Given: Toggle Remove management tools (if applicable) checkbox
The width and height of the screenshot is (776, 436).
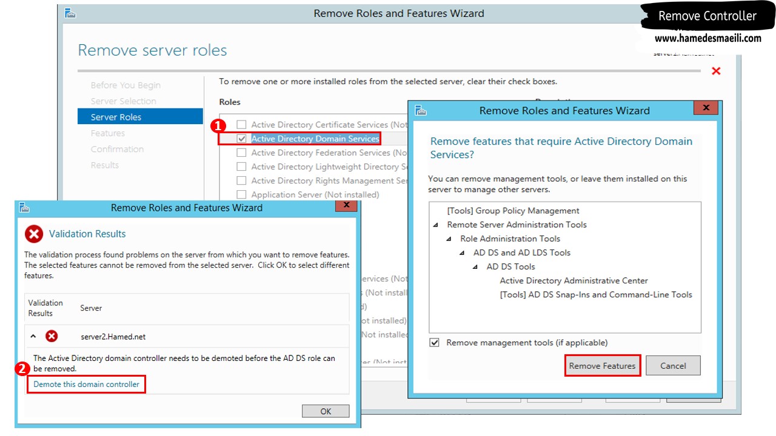Looking at the screenshot, I should [x=434, y=343].
